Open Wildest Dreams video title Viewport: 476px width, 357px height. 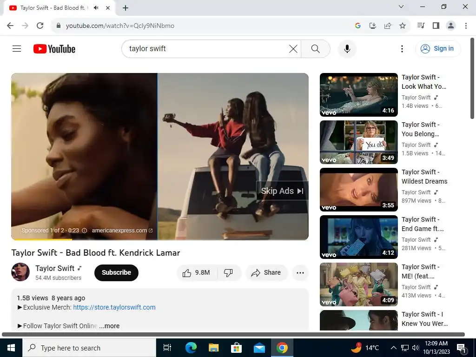tap(424, 177)
